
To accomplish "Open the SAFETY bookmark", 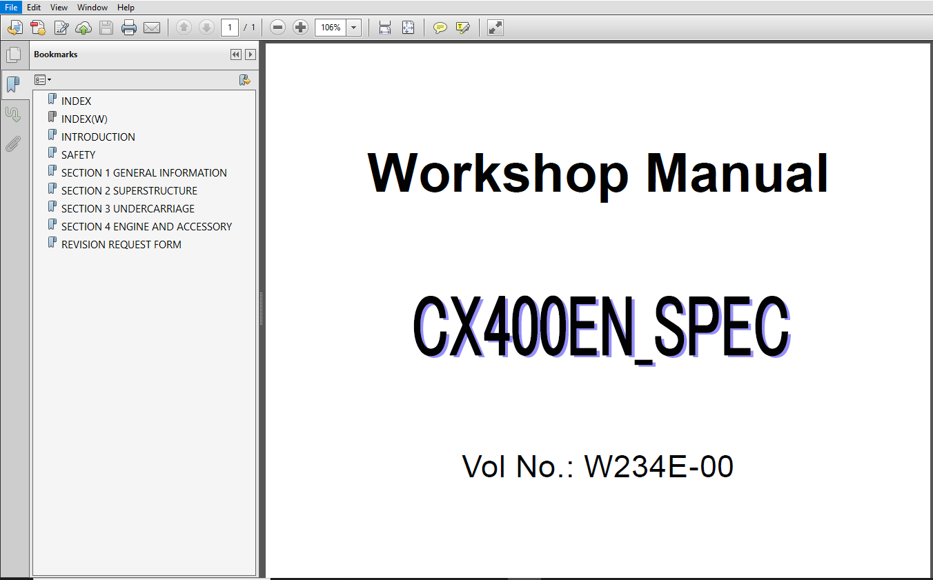I will click(78, 154).
